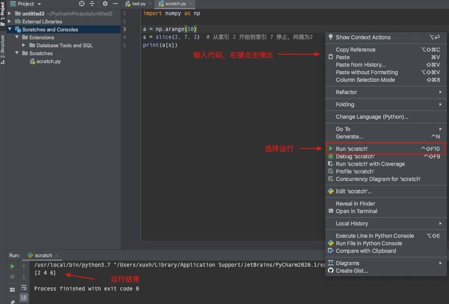Viewport: 449px width, 304px height.
Task: Close the test.py tab
Action: pyautogui.click(x=150, y=4)
